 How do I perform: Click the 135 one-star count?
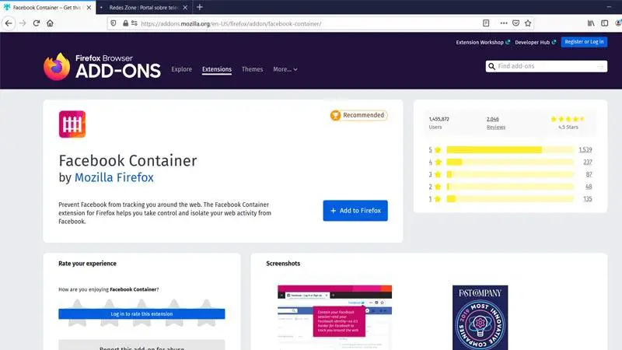pyautogui.click(x=588, y=199)
